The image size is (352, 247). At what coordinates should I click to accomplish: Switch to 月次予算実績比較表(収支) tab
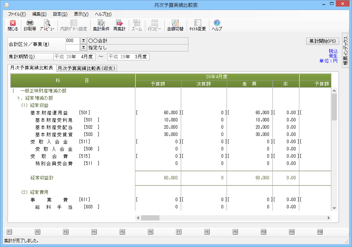click(x=86, y=68)
